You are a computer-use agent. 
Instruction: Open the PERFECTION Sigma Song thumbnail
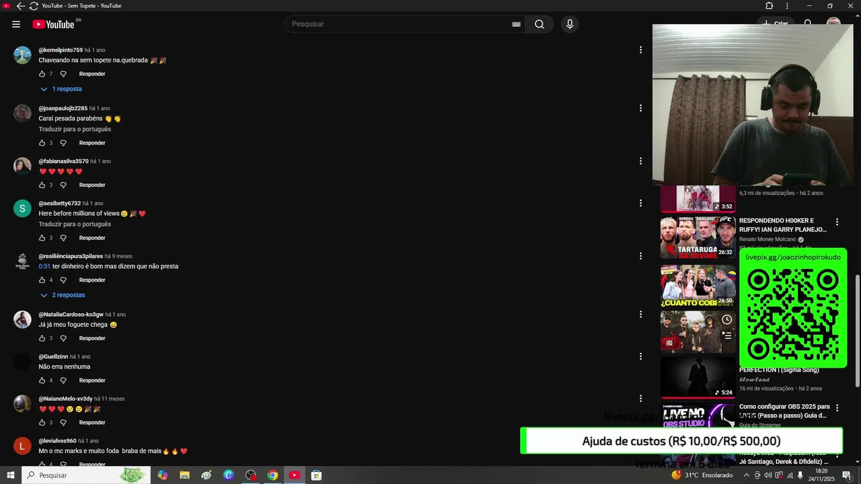point(698,378)
